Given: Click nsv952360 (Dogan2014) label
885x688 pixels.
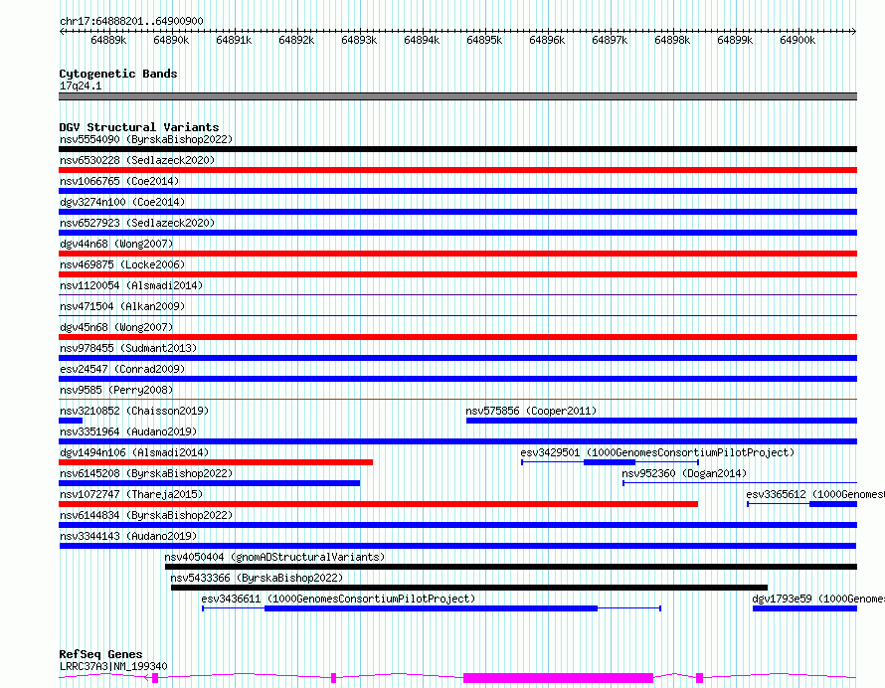Looking at the screenshot, I should click(684, 473).
